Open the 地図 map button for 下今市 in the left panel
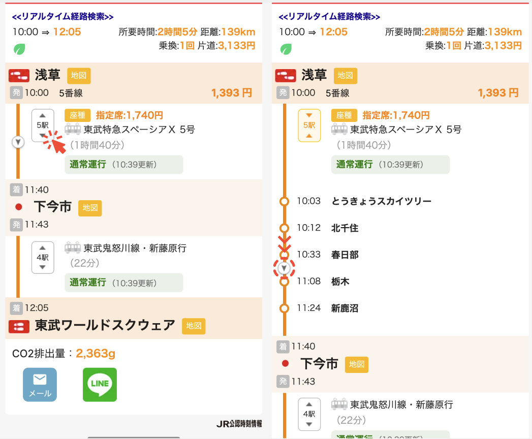 pyautogui.click(x=90, y=208)
